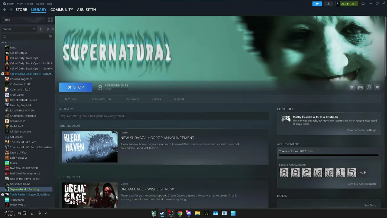Click the achievements progress bar

click(x=329, y=155)
